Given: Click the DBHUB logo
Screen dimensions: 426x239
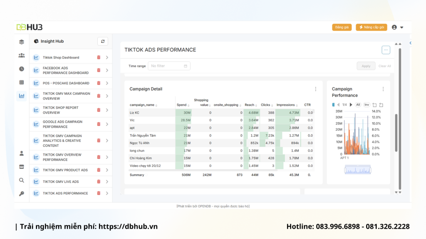Looking at the screenshot, I should coord(30,27).
